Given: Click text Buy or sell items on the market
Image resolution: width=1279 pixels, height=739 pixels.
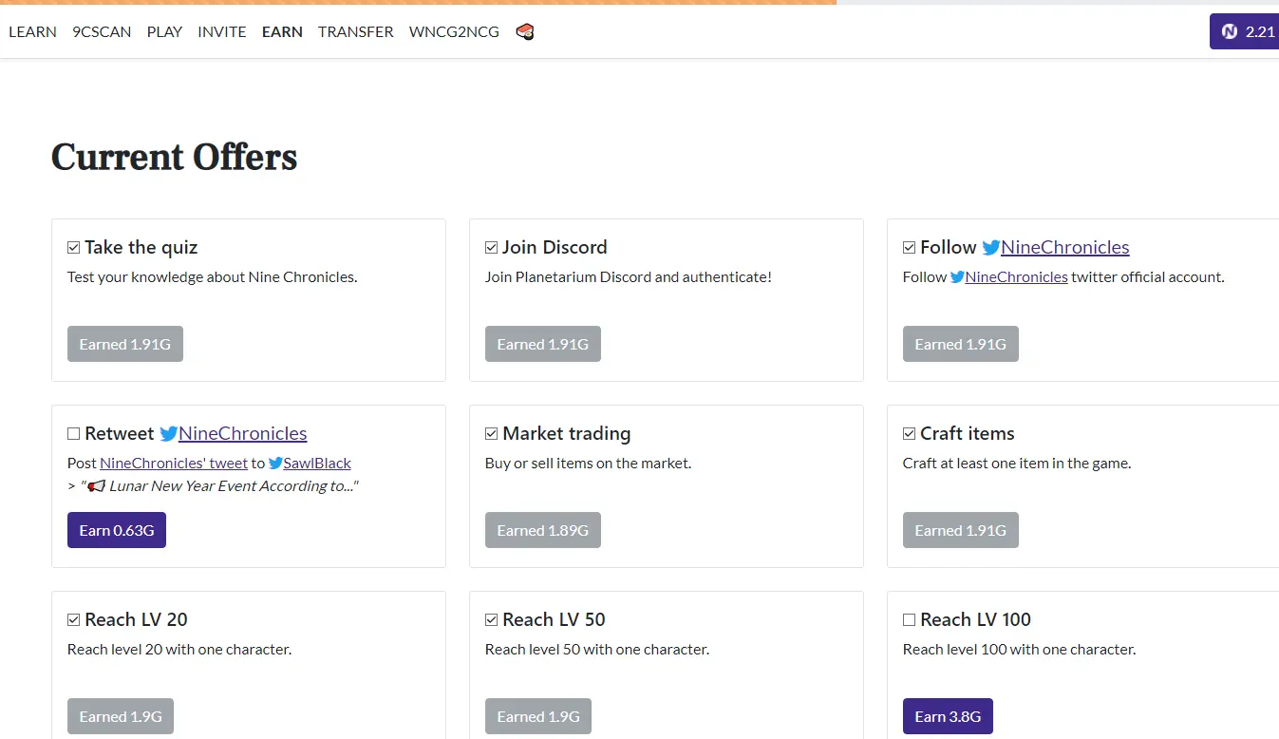Looking at the screenshot, I should pyautogui.click(x=589, y=464).
